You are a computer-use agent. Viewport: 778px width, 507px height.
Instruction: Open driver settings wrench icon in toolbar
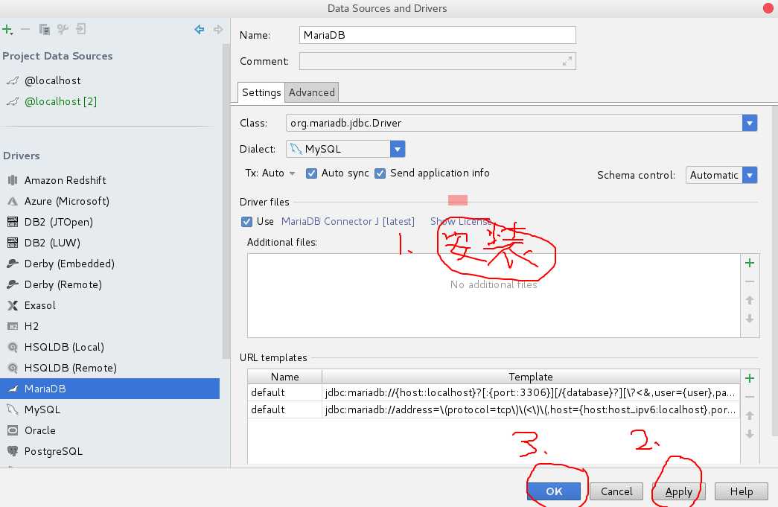click(x=63, y=30)
